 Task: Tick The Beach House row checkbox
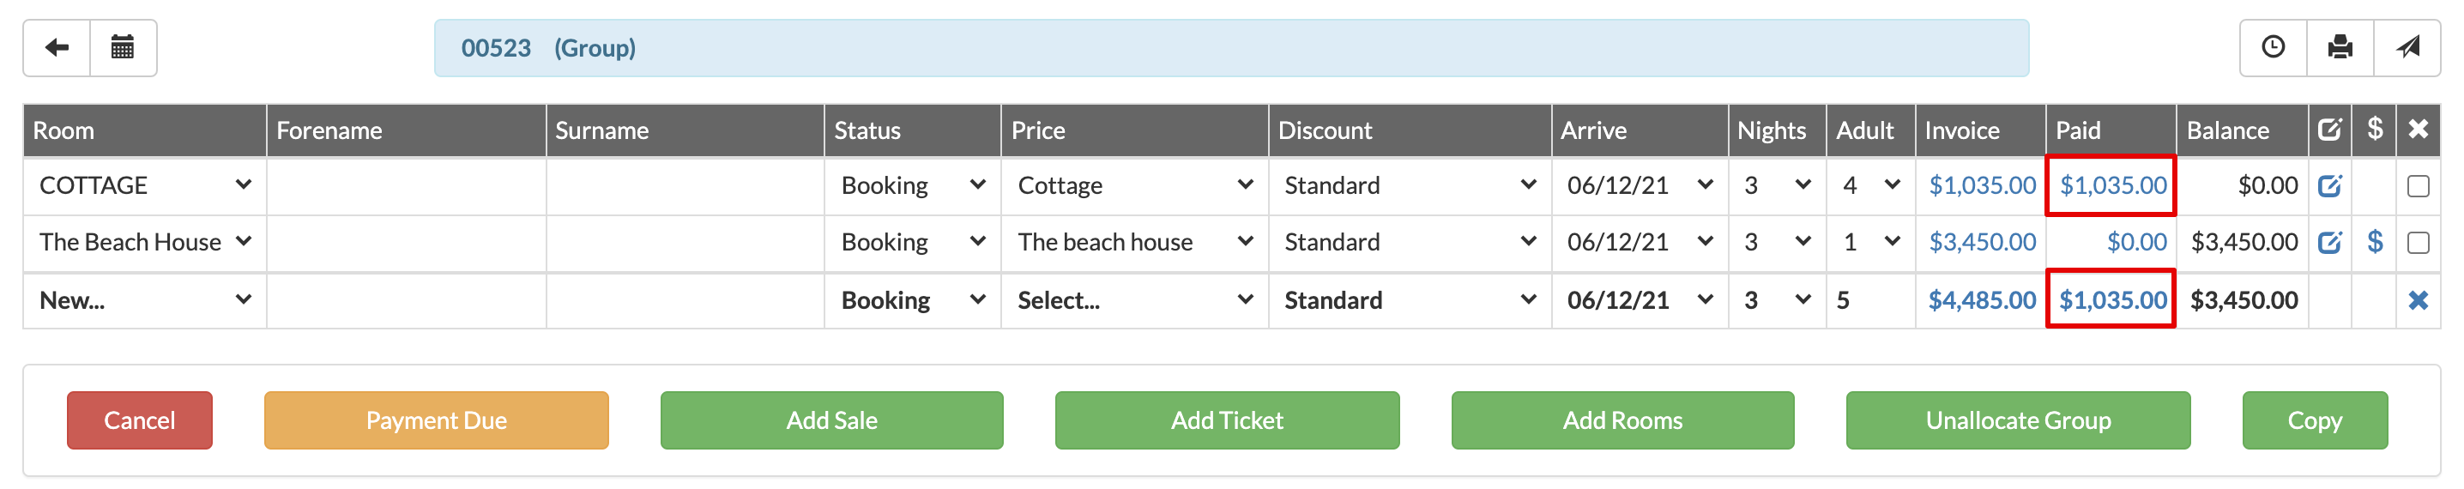click(x=2417, y=242)
